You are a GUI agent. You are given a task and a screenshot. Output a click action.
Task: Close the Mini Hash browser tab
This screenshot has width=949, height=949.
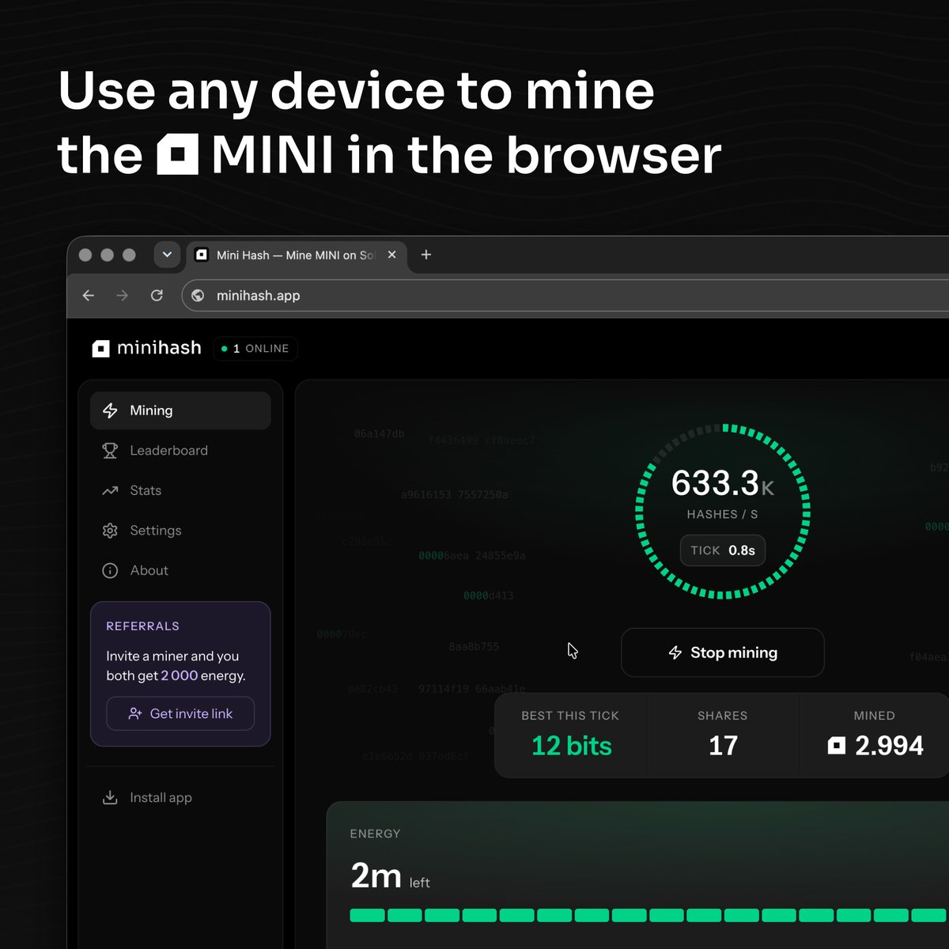click(391, 255)
